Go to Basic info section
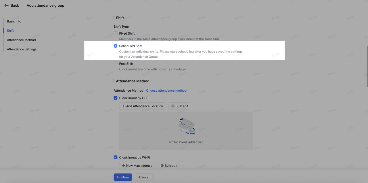 click(x=14, y=21)
